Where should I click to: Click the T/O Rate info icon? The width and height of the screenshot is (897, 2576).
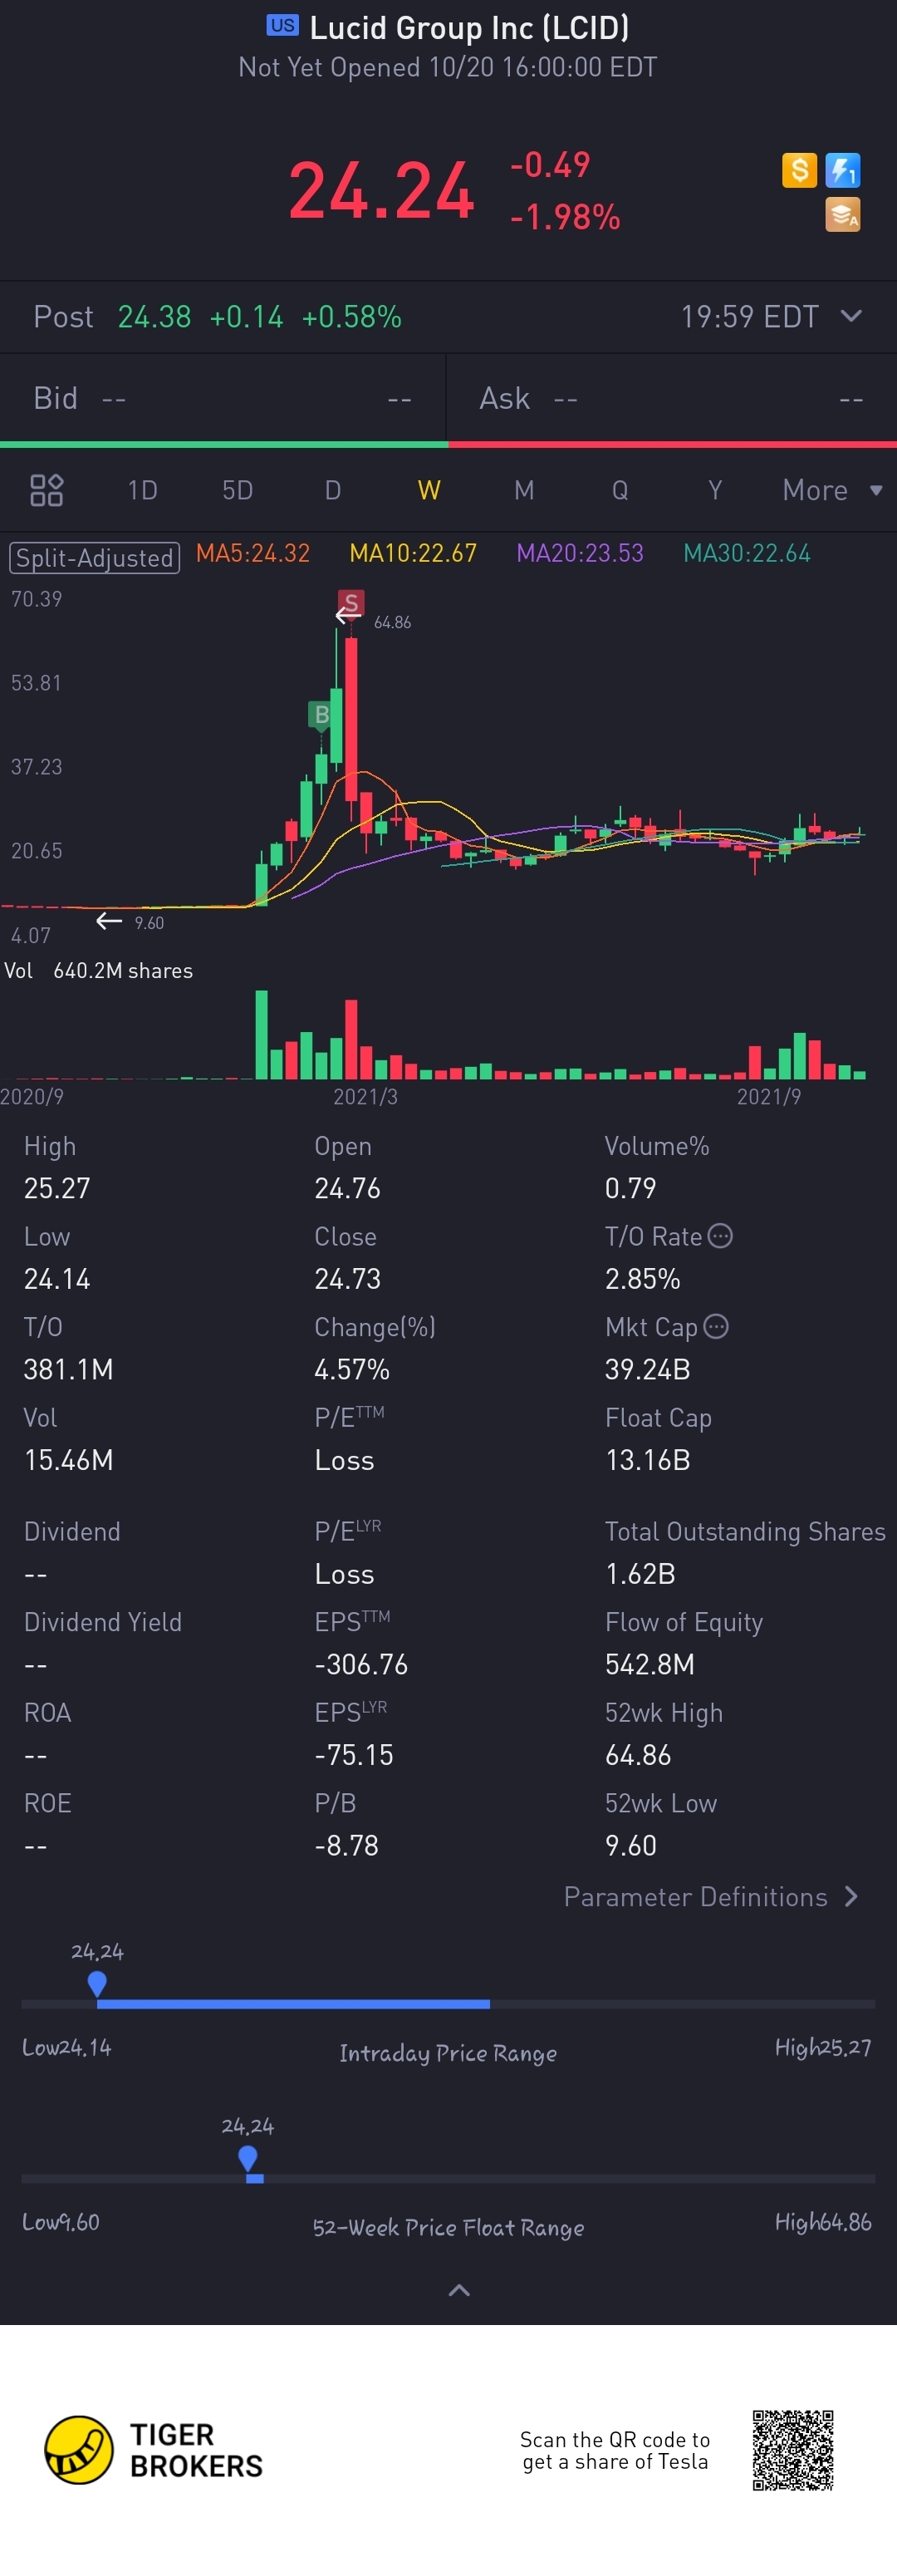pyautogui.click(x=720, y=1236)
